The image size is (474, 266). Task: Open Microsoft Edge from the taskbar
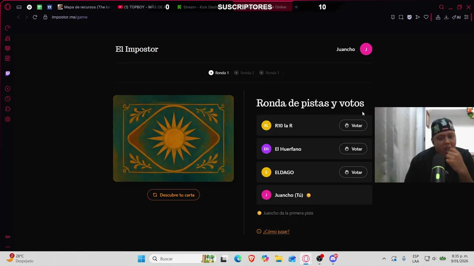click(238, 259)
